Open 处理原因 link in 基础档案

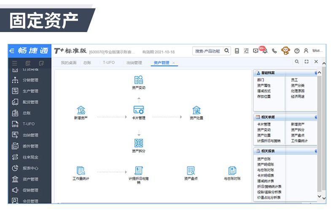298,91
